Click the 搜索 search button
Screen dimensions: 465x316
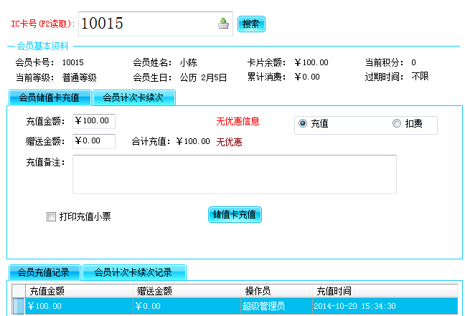(251, 24)
